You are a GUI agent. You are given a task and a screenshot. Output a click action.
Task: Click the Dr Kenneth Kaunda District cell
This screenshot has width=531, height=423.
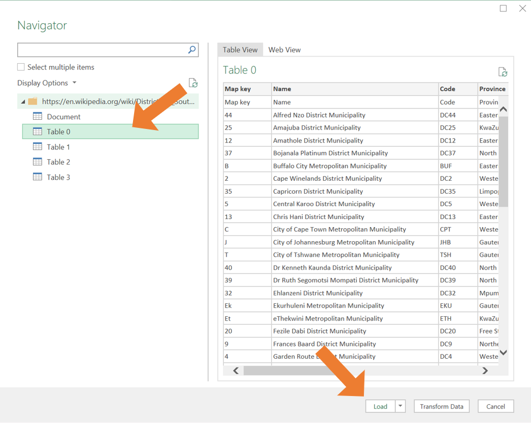pos(355,268)
